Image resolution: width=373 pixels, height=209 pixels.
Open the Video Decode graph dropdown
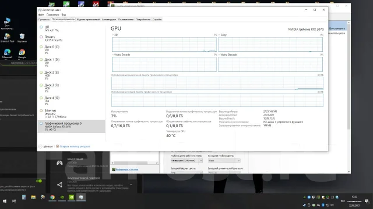coord(219,55)
